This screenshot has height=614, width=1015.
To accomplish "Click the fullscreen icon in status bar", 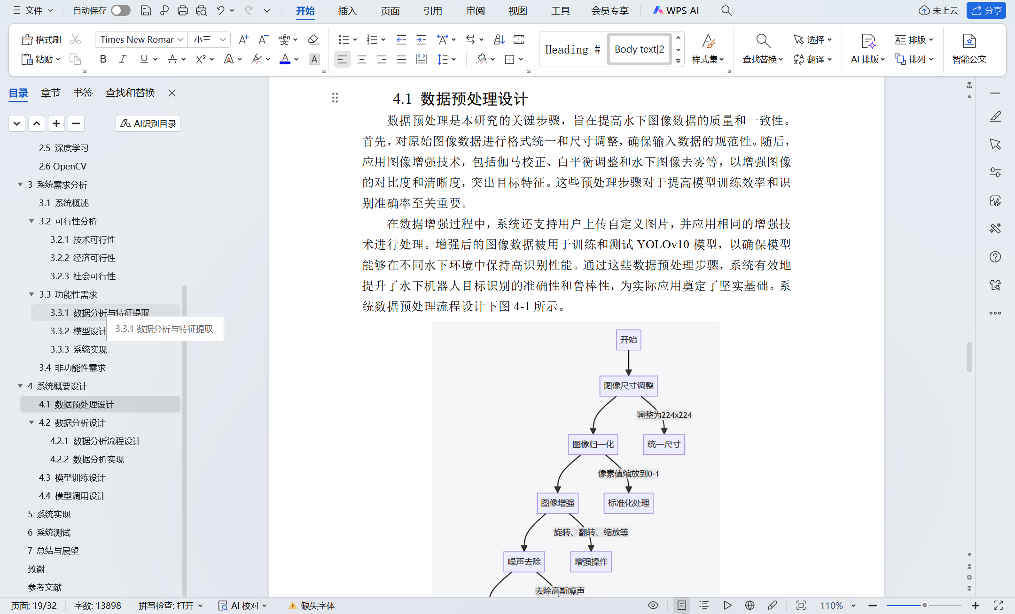I will [999, 606].
